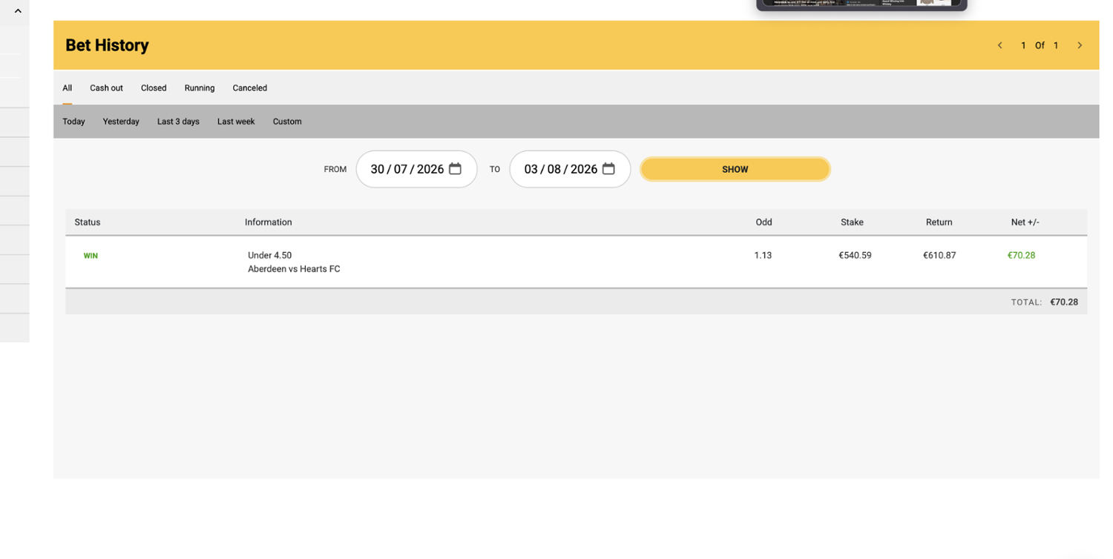
Task: Switch to the Canceled tab
Action: 249,87
